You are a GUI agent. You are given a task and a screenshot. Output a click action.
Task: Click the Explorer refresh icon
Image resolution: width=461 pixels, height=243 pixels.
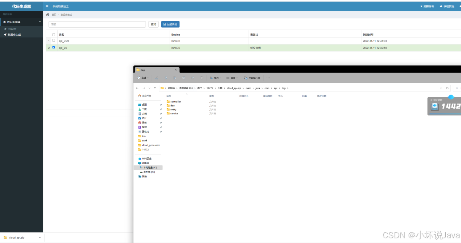point(448,88)
